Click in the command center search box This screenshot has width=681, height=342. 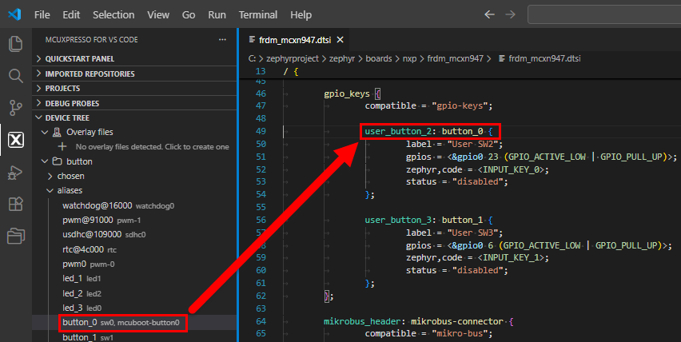coord(604,14)
